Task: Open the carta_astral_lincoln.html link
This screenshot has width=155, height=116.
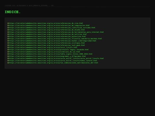Action: pos(57,58)
